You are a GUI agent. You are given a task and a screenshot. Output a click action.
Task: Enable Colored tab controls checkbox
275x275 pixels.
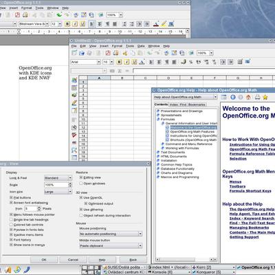(11, 225)
